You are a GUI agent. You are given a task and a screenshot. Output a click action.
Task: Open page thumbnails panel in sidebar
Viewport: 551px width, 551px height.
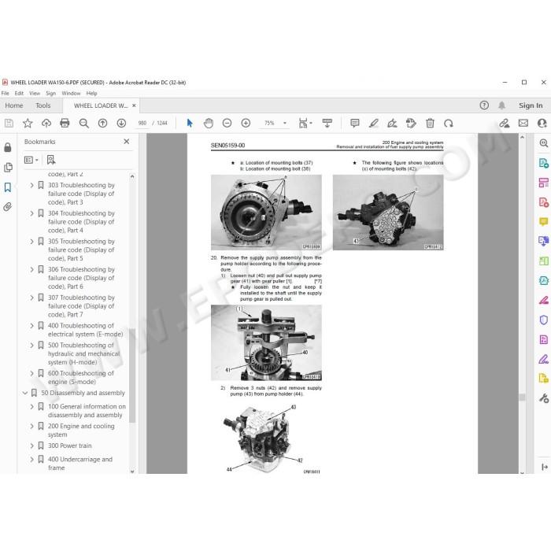[x=8, y=167]
